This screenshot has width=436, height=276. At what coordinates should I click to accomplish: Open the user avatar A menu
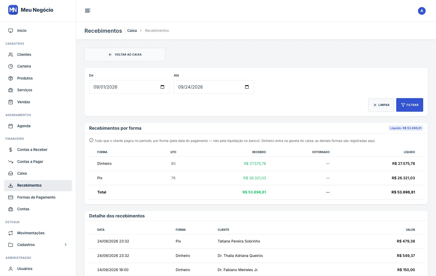(x=422, y=11)
